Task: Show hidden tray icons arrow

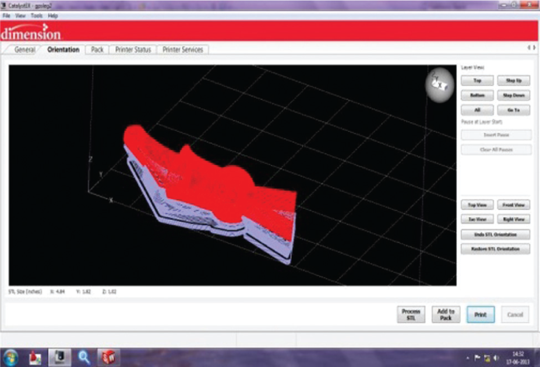Action: 467,358
